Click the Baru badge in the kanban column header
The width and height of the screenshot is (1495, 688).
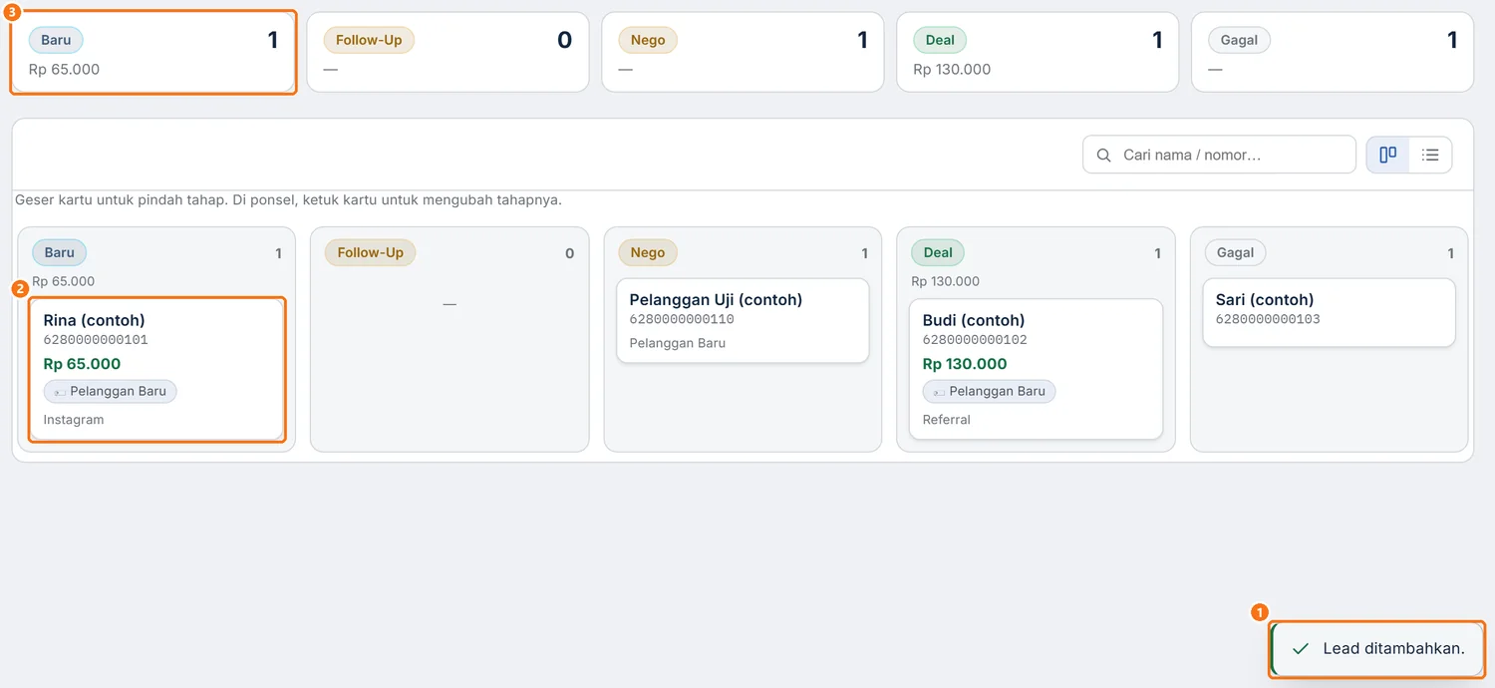(60, 252)
